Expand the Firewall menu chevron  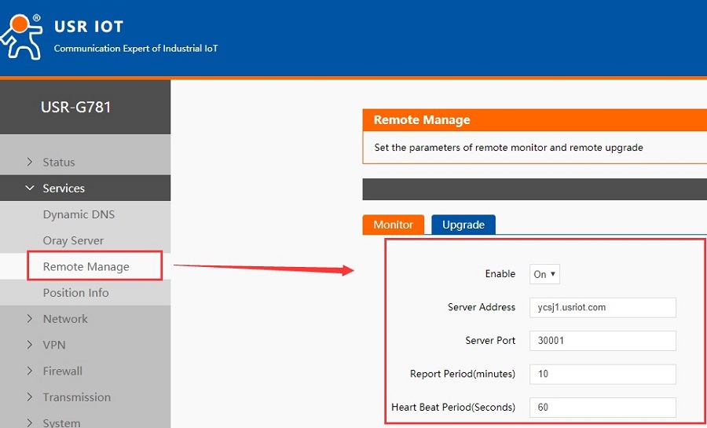click(30, 371)
